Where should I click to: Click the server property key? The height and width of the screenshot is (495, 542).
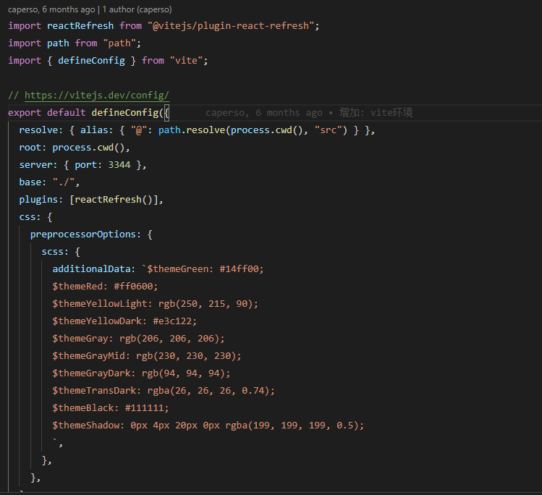[35, 164]
